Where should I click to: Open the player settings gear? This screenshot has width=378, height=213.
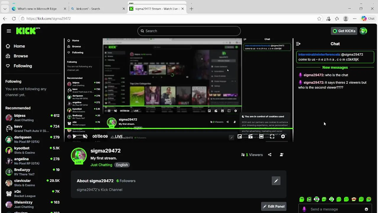[x=283, y=136]
